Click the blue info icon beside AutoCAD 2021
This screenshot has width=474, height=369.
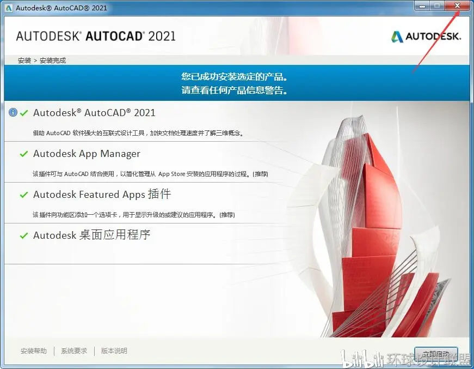pyautogui.click(x=13, y=112)
